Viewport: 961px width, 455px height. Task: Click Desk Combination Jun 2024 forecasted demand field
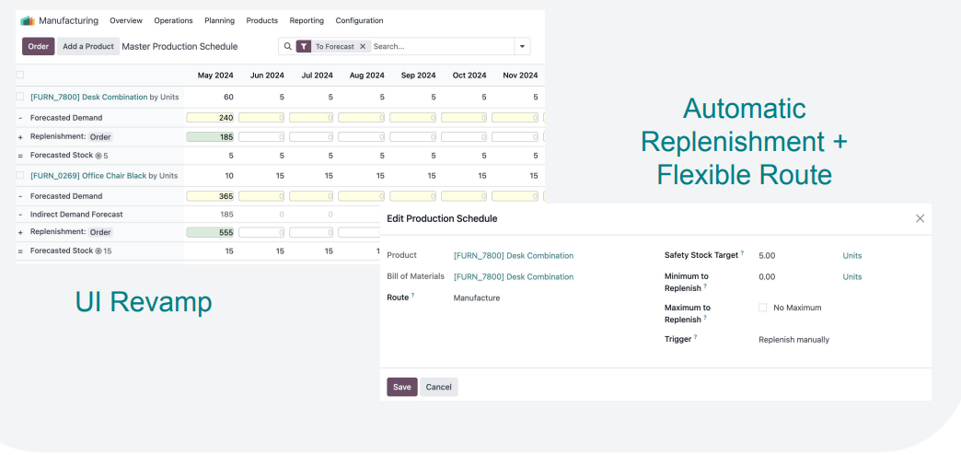[x=261, y=118]
